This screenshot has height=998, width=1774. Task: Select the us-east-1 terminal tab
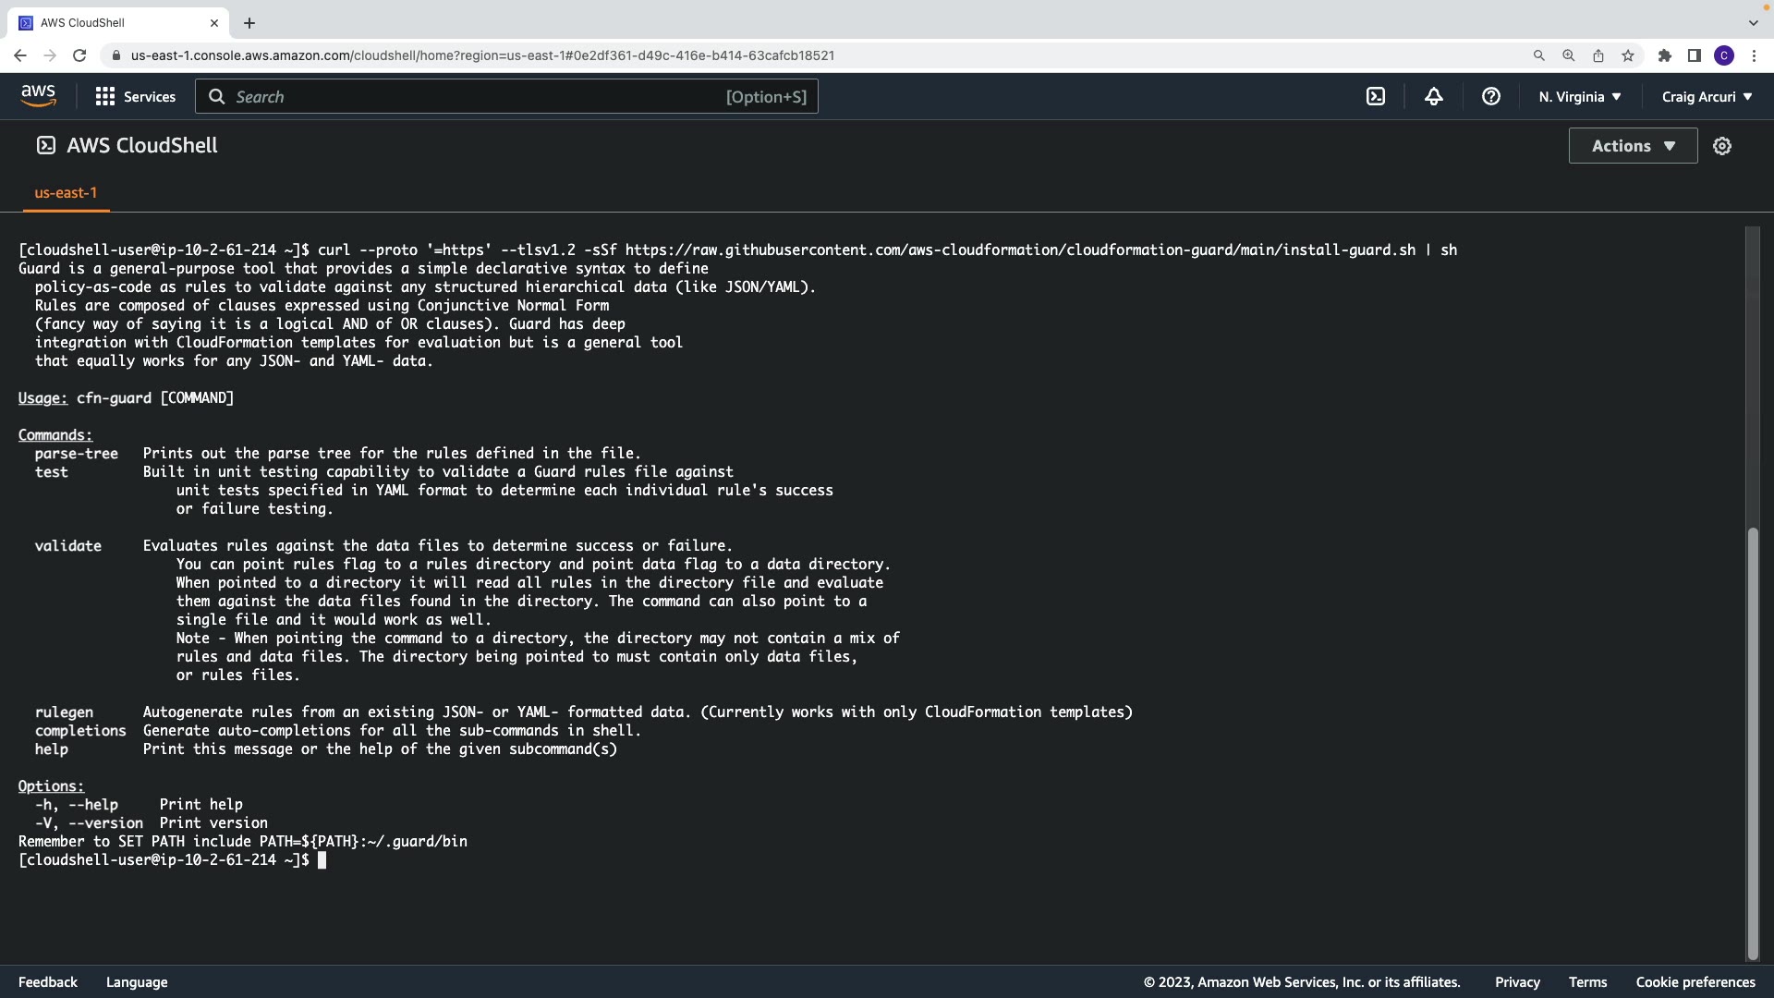(66, 192)
